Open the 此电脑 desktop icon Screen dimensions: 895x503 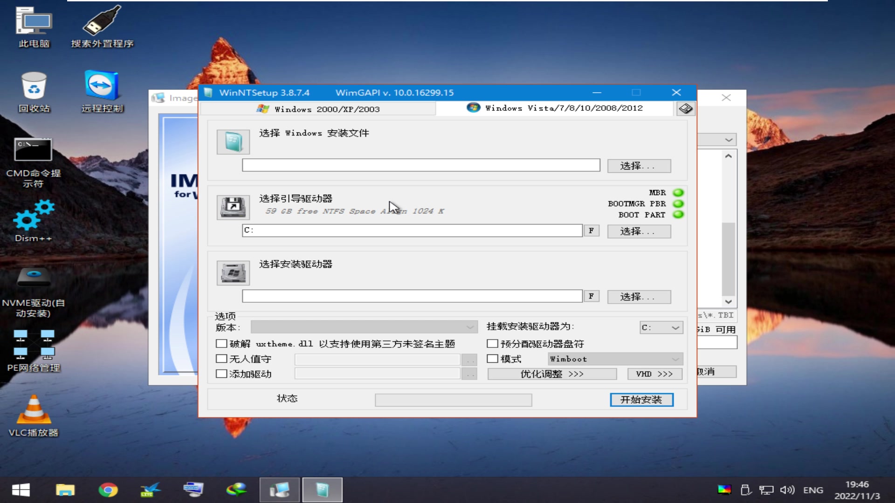point(34,27)
